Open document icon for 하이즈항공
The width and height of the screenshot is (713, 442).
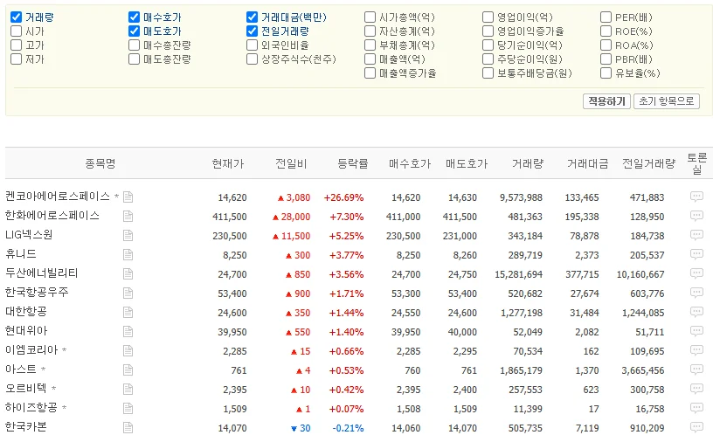tap(128, 408)
